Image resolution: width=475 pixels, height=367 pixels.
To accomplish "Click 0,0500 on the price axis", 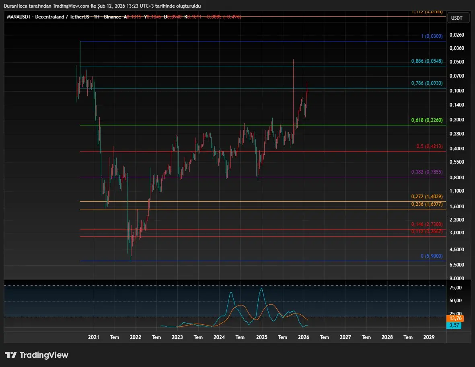I will click(456, 62).
